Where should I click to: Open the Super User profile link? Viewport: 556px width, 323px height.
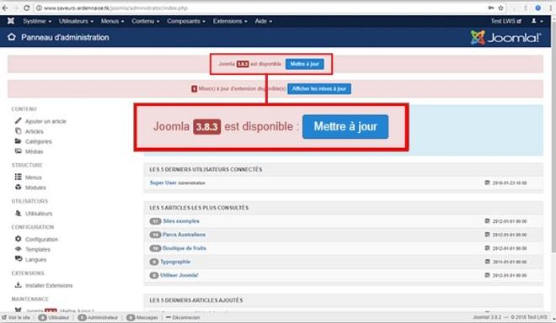click(x=163, y=183)
